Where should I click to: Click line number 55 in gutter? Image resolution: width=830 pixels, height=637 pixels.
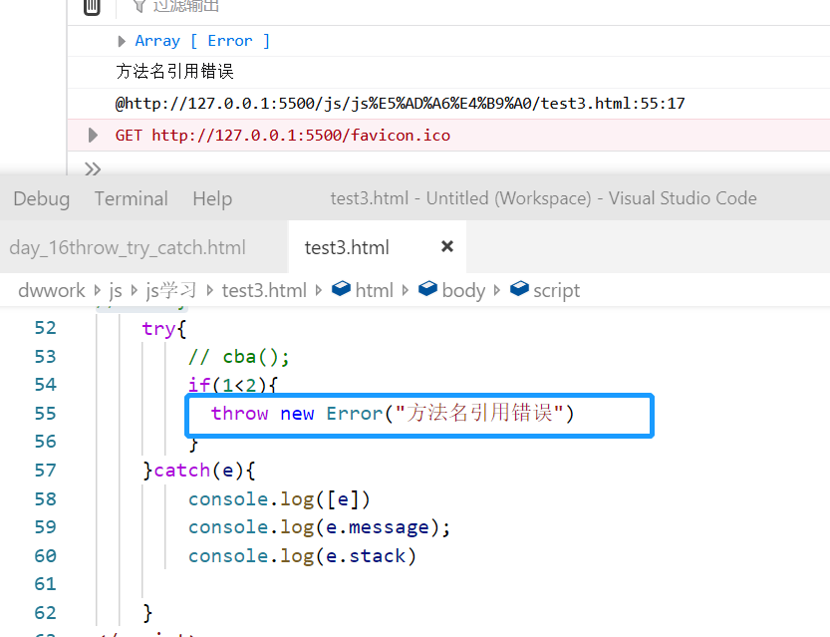point(46,414)
